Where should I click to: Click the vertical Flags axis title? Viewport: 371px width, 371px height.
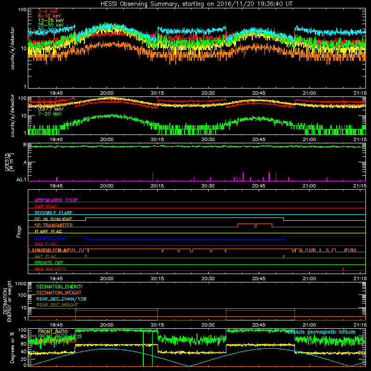(19, 231)
